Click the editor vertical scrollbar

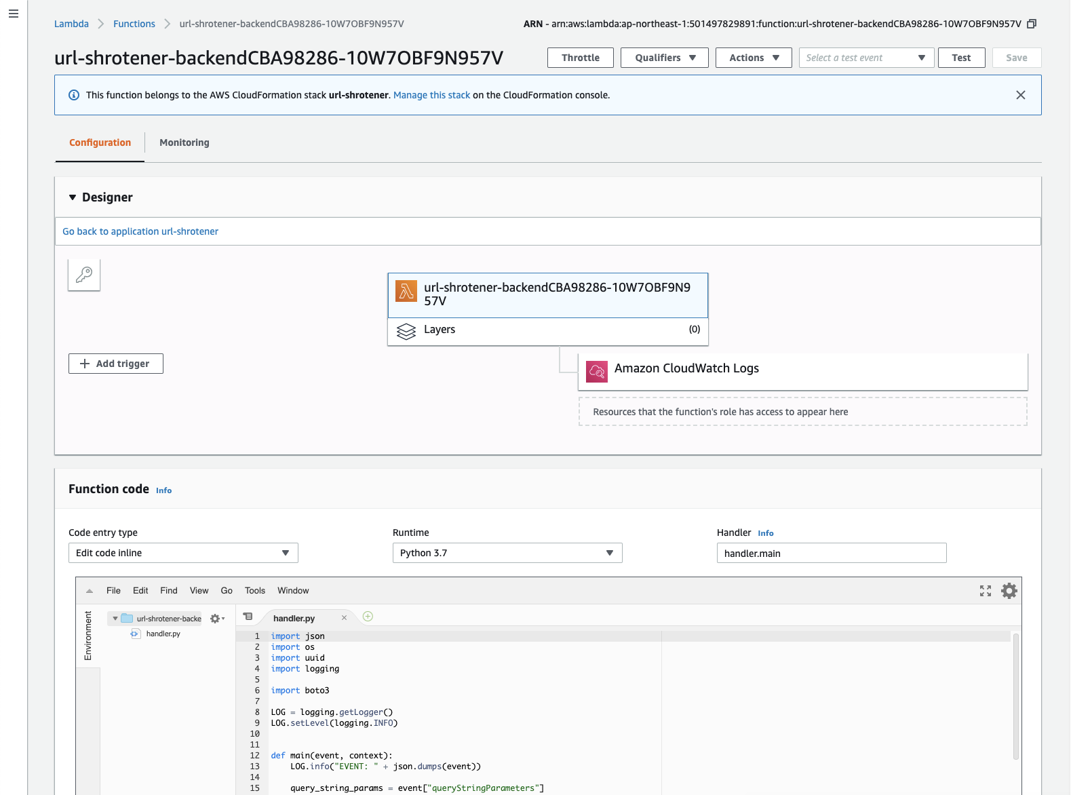coord(1015,695)
